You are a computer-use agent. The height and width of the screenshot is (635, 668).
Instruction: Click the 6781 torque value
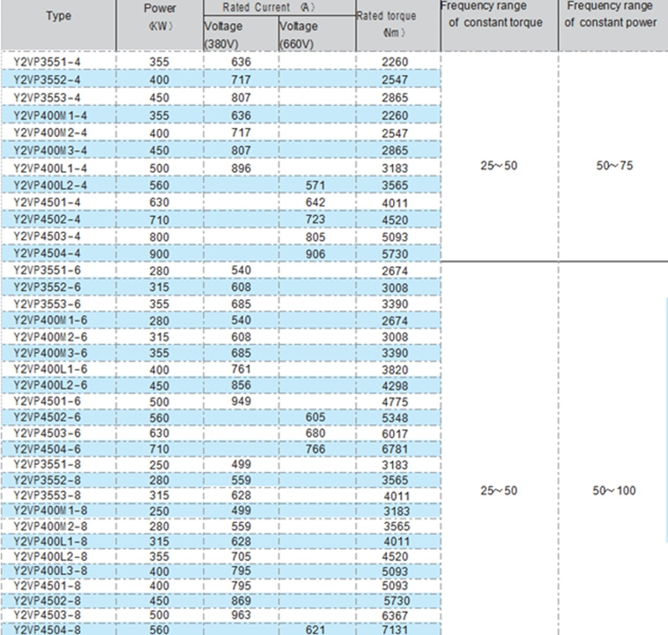[x=395, y=450]
